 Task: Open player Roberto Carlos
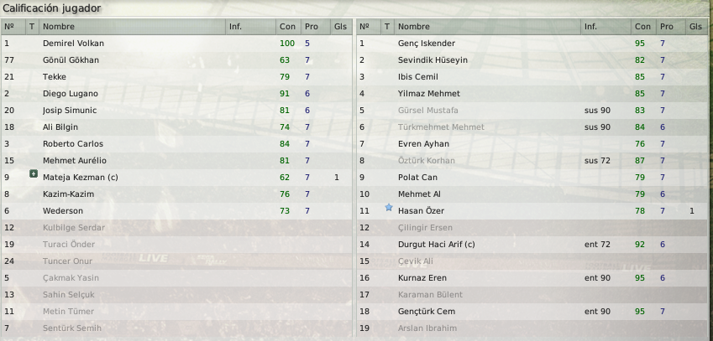(73, 144)
